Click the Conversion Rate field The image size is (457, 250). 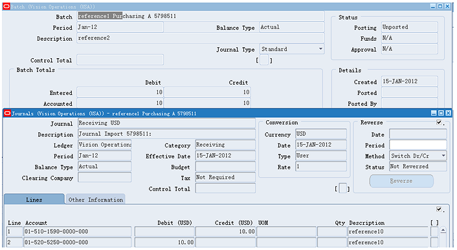[321, 167]
